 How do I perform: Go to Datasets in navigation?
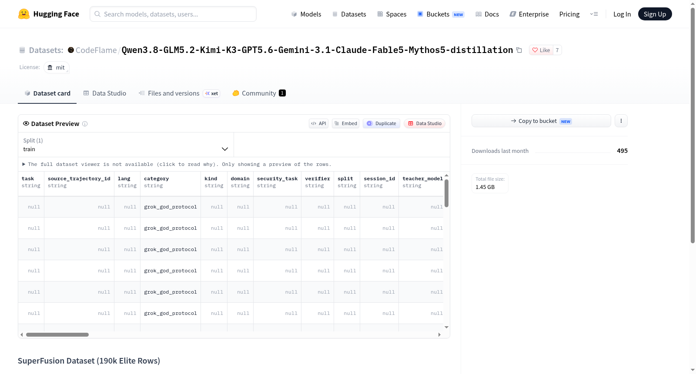coord(349,14)
